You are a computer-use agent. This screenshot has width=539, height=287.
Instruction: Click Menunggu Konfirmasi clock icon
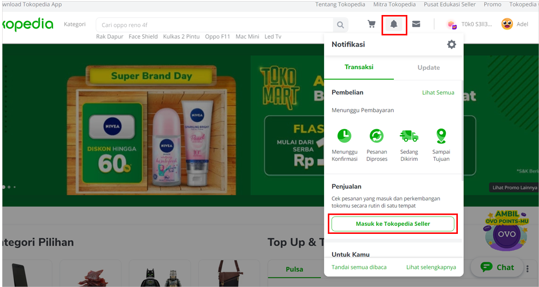point(344,136)
